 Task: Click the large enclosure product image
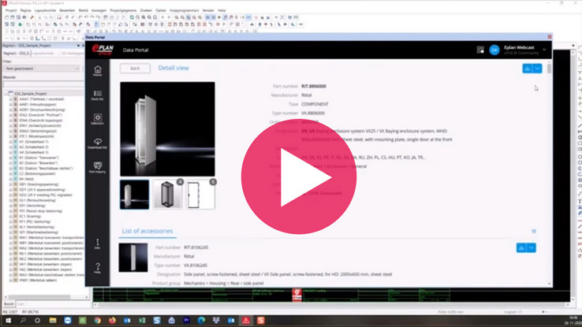pyautogui.click(x=167, y=129)
